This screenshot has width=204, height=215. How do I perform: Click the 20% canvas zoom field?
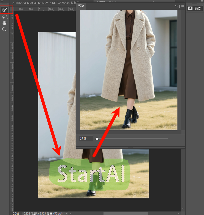click(16, 213)
